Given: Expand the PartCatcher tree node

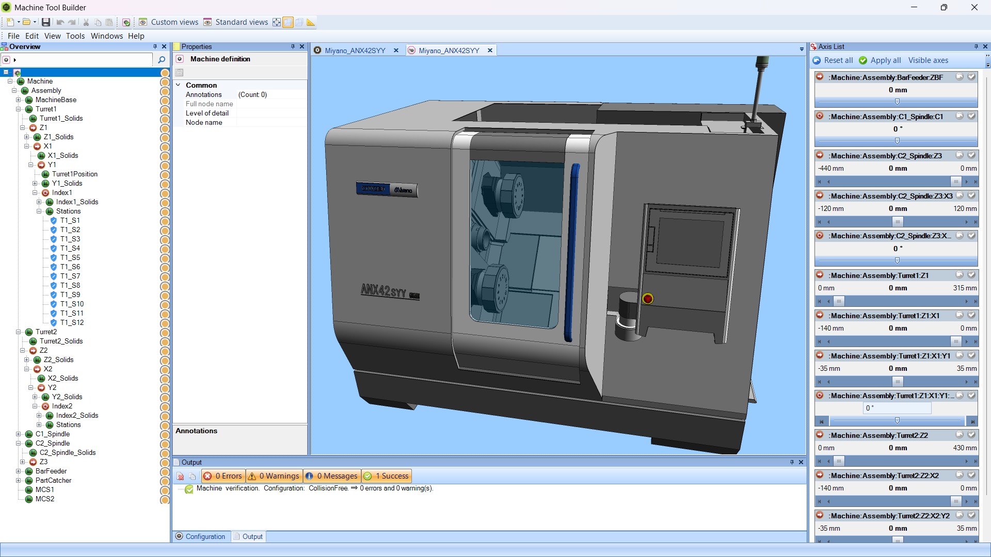Looking at the screenshot, I should click(x=19, y=481).
